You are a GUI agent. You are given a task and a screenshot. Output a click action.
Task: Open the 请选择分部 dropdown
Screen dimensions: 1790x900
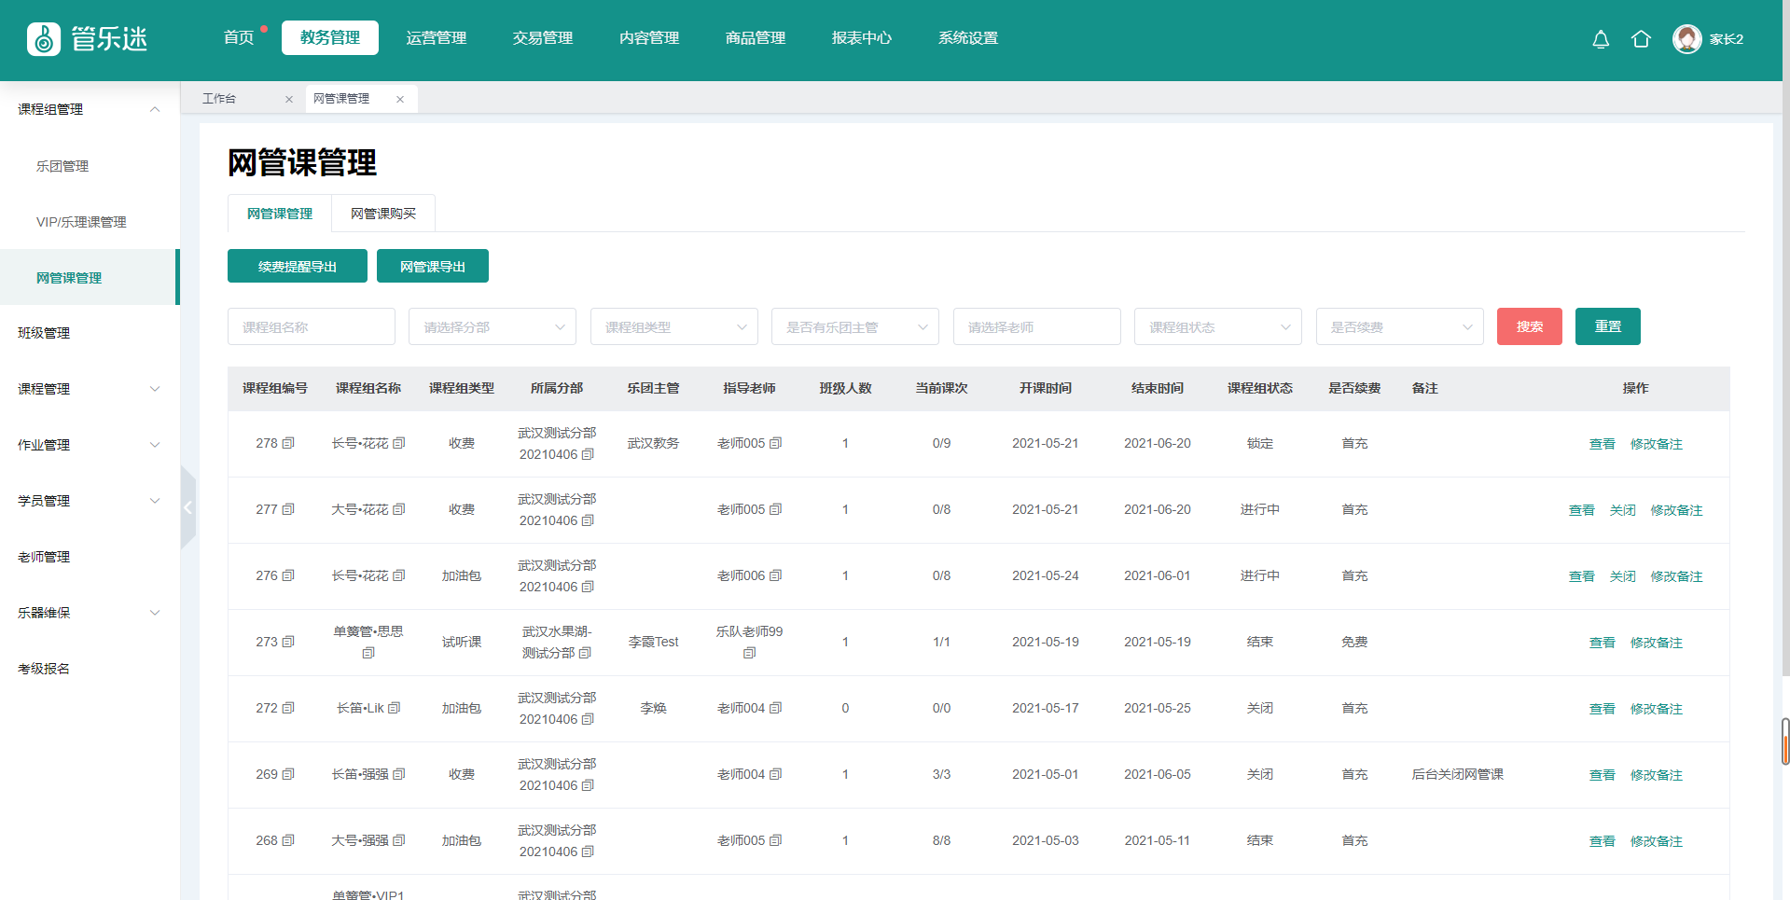[x=492, y=327]
